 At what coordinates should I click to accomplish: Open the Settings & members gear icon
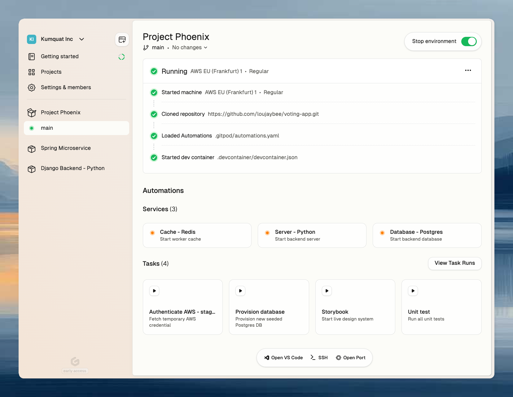coord(32,87)
